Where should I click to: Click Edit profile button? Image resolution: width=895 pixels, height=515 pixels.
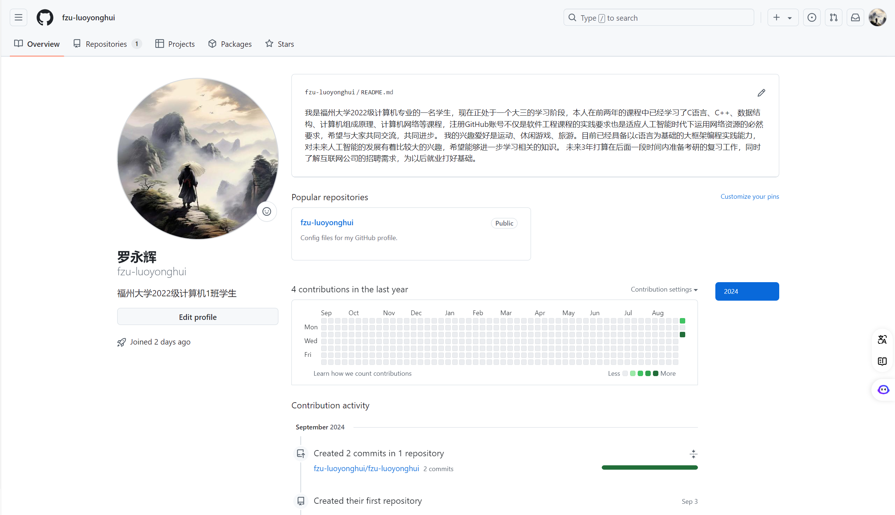coord(198,317)
